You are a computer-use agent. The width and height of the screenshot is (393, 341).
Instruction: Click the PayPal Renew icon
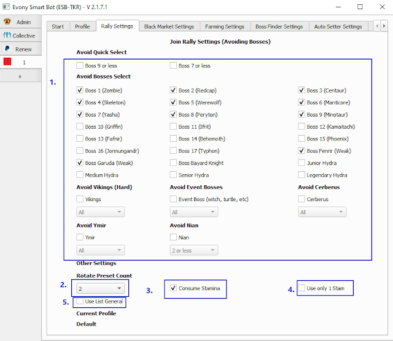click(x=7, y=48)
